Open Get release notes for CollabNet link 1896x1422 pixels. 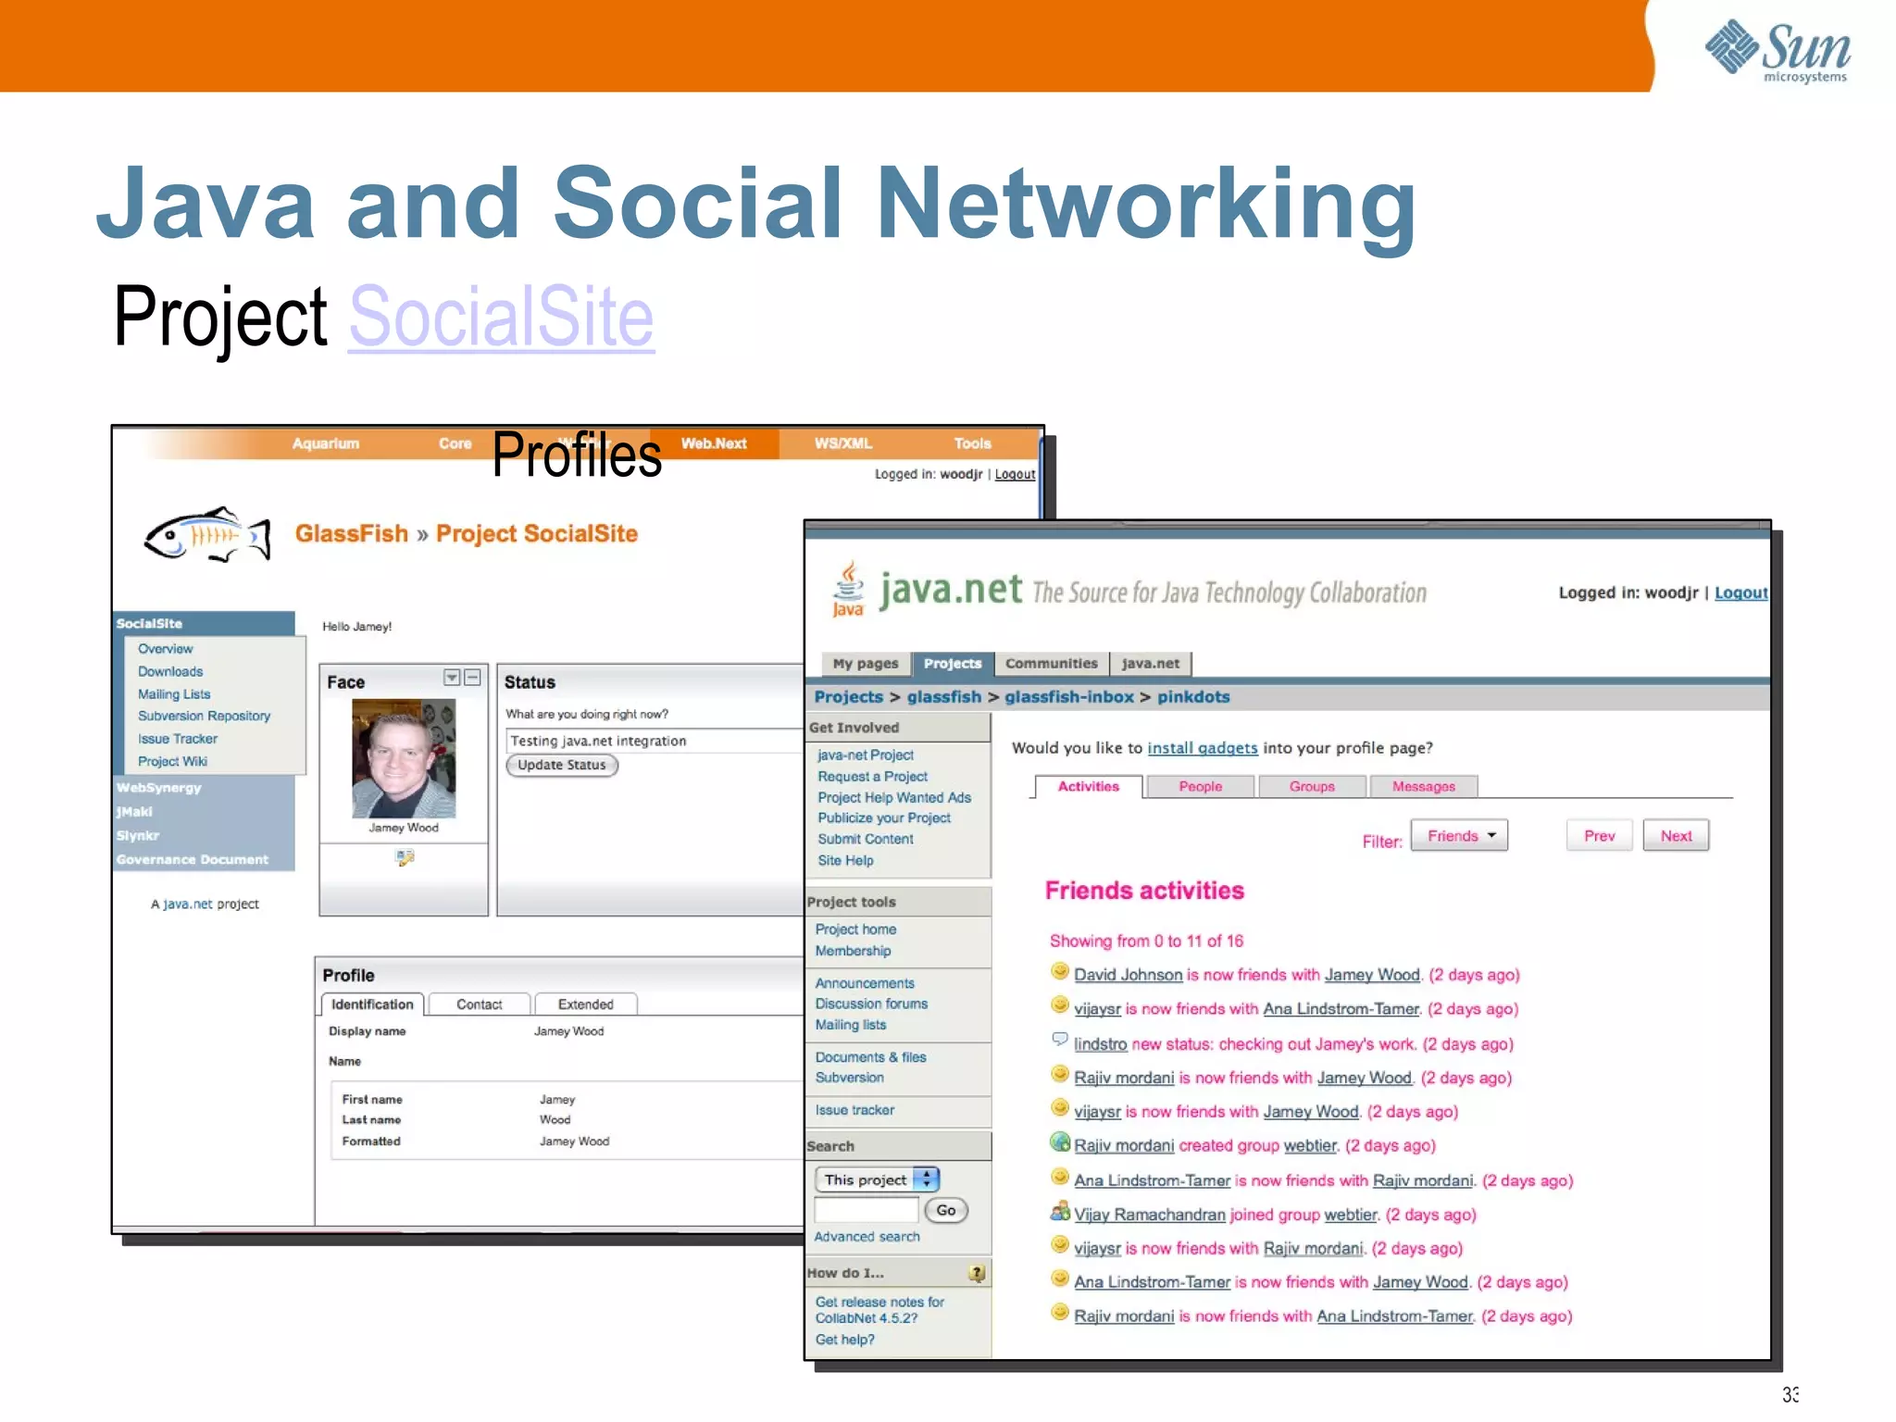(x=879, y=1310)
